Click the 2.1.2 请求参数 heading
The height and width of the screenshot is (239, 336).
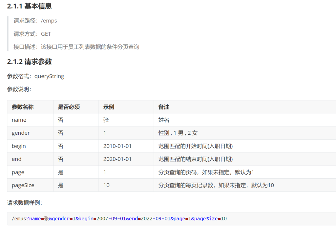click(29, 62)
